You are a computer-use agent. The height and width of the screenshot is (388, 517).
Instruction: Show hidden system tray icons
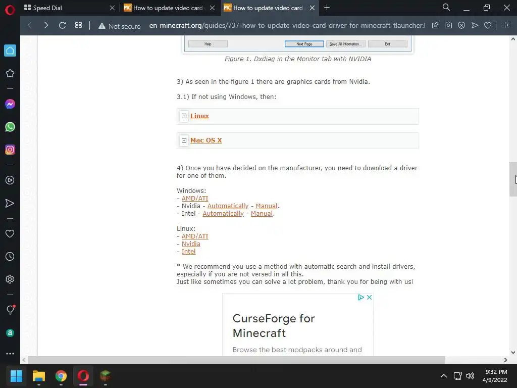(x=444, y=376)
